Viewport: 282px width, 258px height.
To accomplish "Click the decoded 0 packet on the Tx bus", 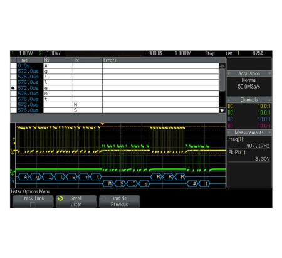I will 133,184.
